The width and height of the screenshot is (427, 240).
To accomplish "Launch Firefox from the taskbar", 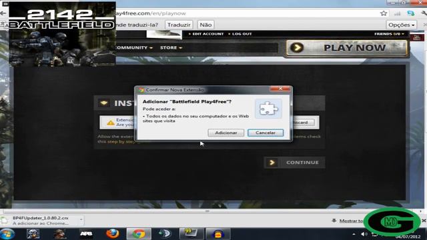I will tap(113, 234).
